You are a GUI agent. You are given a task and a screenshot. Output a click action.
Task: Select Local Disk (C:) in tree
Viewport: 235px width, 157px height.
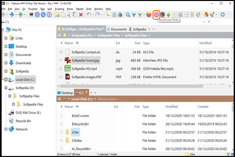coord(25,79)
